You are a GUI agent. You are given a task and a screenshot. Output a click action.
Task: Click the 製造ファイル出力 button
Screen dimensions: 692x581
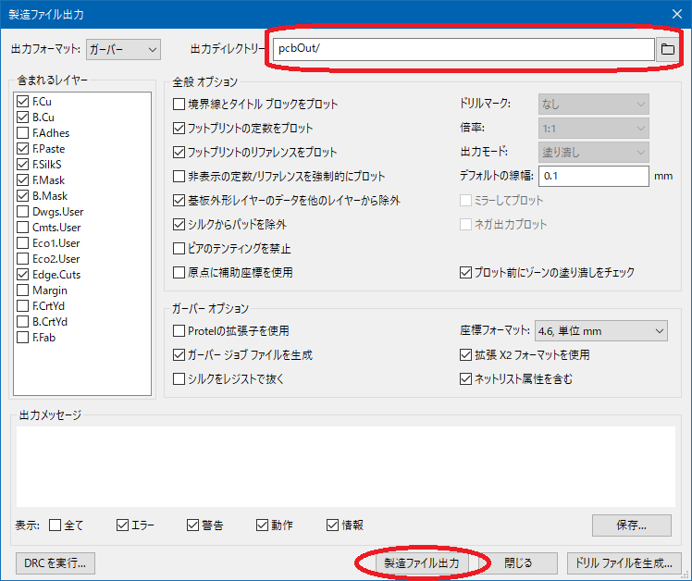[422, 562]
